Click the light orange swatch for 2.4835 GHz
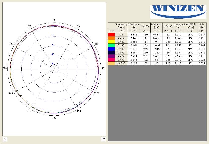The width and height of the screenshot is (209, 144). [111, 63]
